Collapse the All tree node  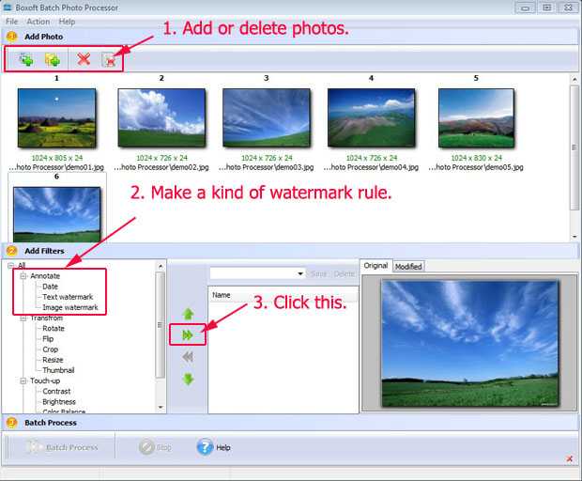click(x=11, y=265)
